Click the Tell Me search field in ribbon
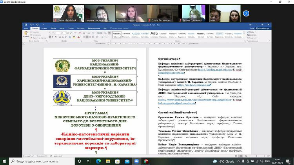 click(120, 28)
